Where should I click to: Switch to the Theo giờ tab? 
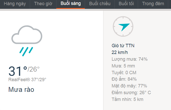(x=43, y=4)
